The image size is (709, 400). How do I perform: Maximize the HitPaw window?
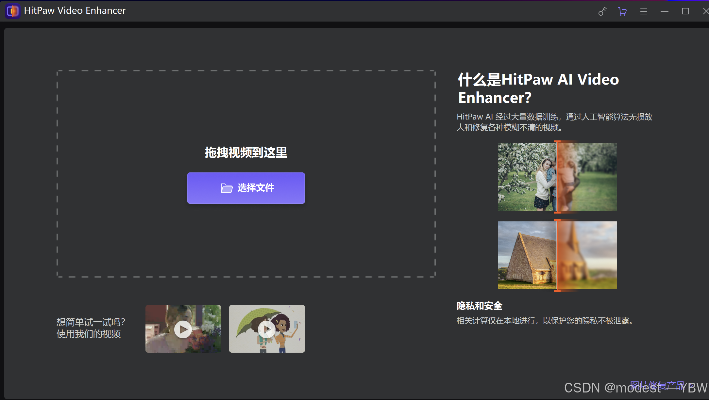(685, 11)
